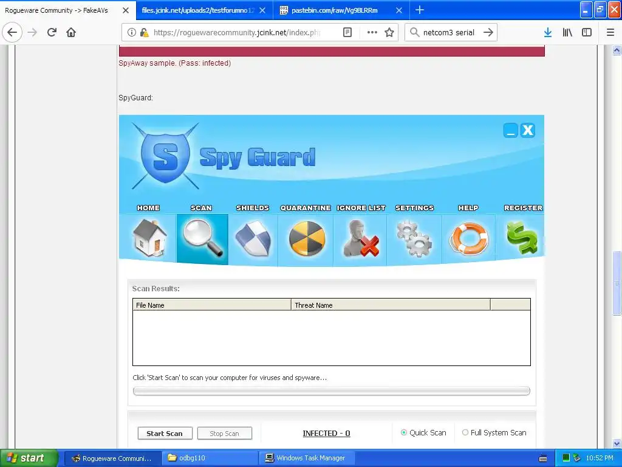Show site information for the page
Viewport: 622px width, 467px height.
click(132, 32)
